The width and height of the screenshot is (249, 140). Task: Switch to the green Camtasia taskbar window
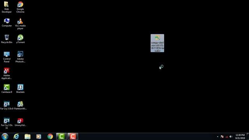[x=61, y=136]
